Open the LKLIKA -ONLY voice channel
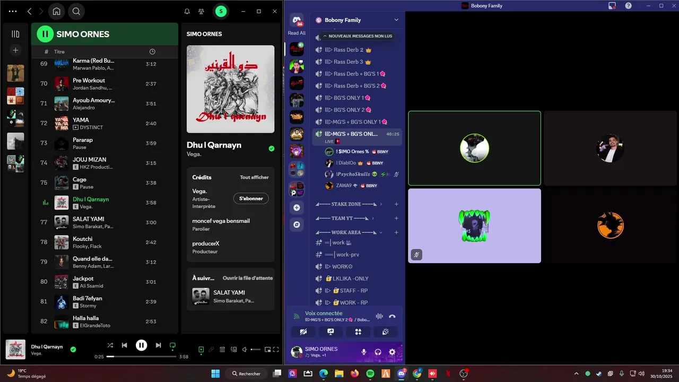 356,279
